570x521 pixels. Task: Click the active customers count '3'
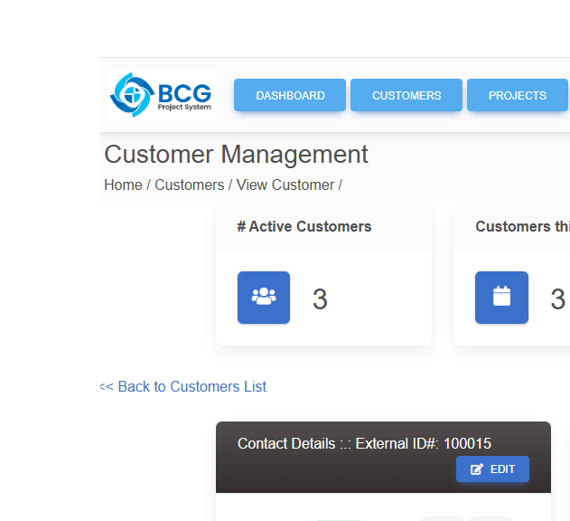click(320, 299)
